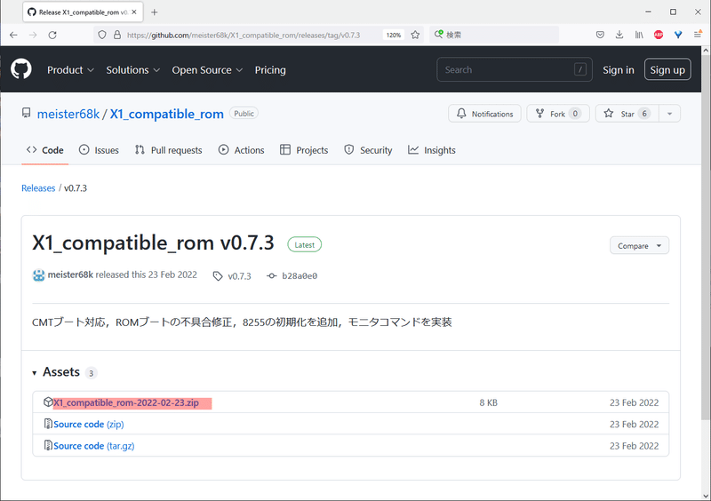Download X1_compatible_rom-2022-02-23.zip
The width and height of the screenshot is (711, 501).
[x=126, y=402]
